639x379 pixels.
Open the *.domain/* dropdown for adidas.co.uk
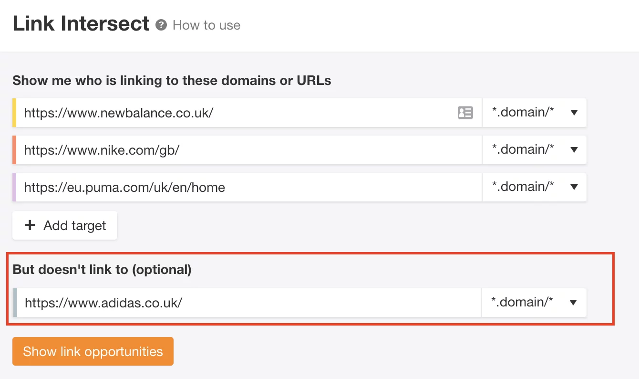534,302
